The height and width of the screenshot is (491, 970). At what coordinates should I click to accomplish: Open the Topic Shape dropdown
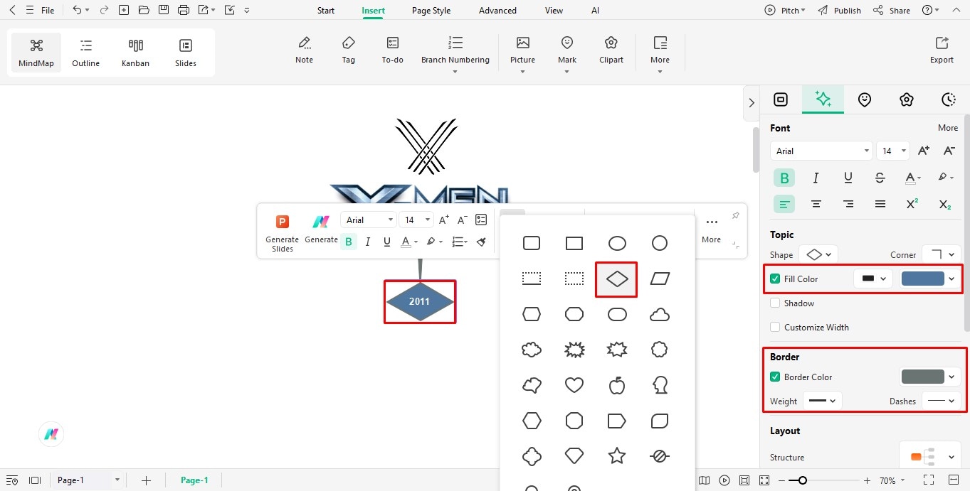tap(818, 254)
